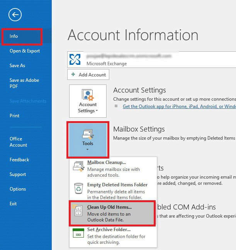This screenshot has height=250, width=236.
Task: Choose Empty Deleted Items Folder
Action: [113, 191]
